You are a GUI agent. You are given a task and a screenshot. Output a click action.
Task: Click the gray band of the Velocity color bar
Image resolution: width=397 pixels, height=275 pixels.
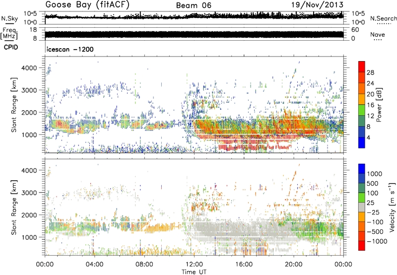click(x=362, y=207)
